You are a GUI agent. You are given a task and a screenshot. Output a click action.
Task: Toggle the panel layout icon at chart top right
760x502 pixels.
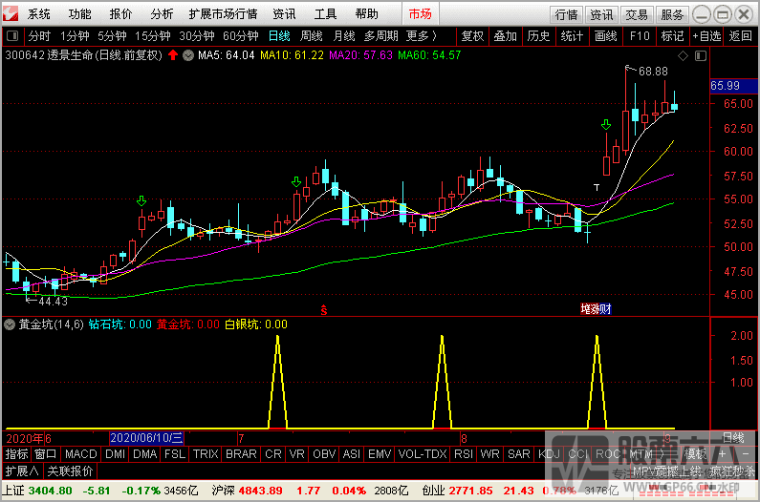click(701, 56)
